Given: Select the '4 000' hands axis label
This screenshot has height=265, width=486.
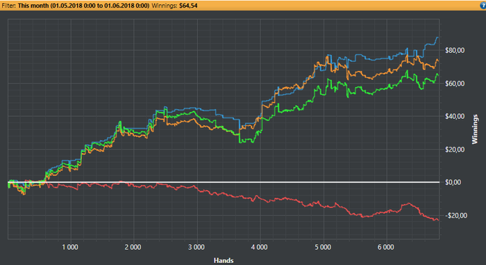Looking at the screenshot, I should [260, 248].
